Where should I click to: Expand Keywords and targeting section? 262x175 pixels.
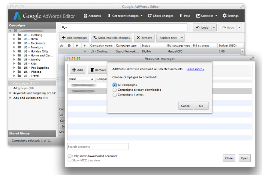(x=10, y=93)
